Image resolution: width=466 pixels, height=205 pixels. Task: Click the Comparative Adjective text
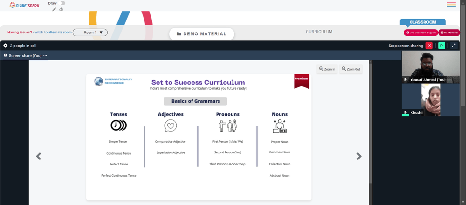click(171, 142)
